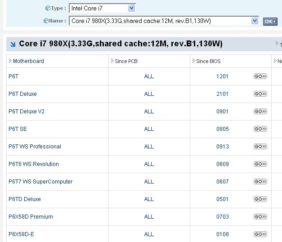The width and height of the screenshot is (282, 242).
Task: Click the GO button for P6X58D Premium
Action: [x=260, y=217]
